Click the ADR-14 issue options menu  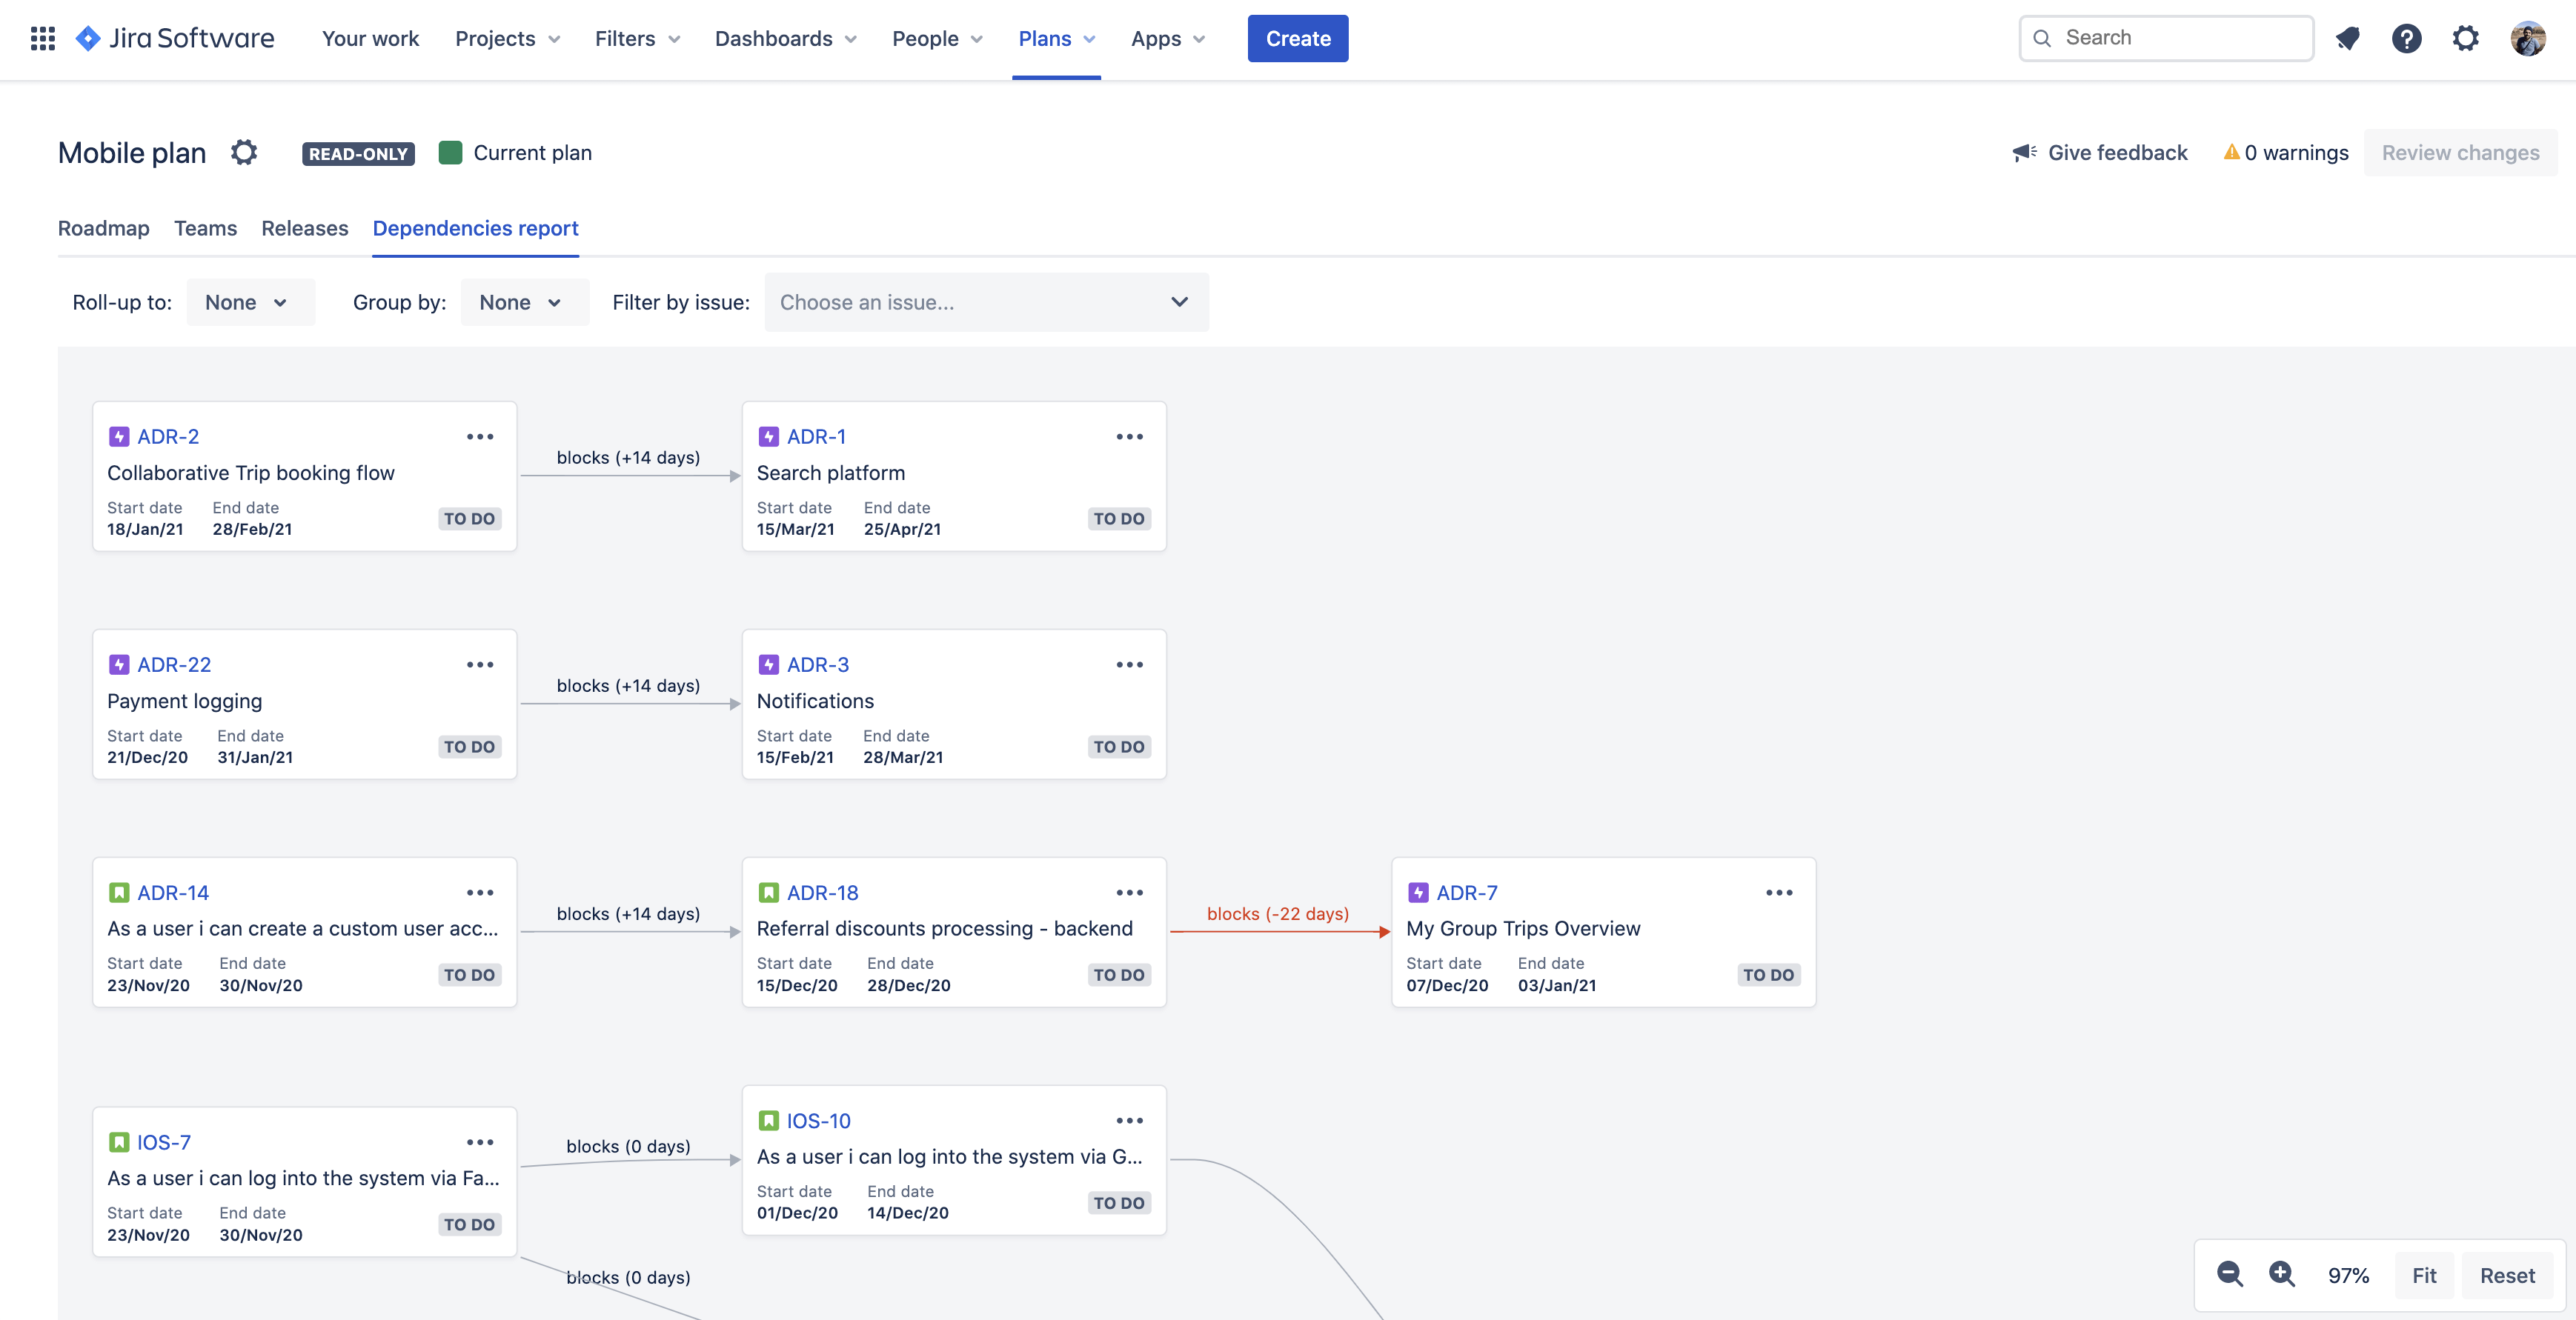pyautogui.click(x=479, y=893)
